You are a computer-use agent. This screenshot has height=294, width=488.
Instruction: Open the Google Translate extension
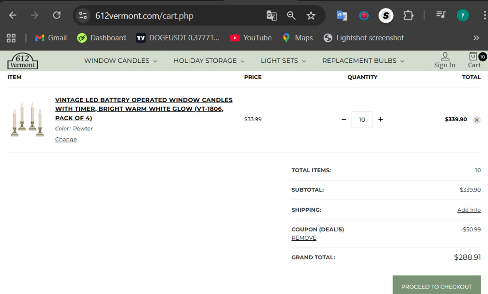tap(342, 15)
